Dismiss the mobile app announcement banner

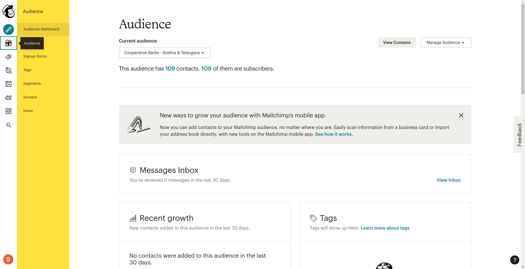(x=461, y=115)
